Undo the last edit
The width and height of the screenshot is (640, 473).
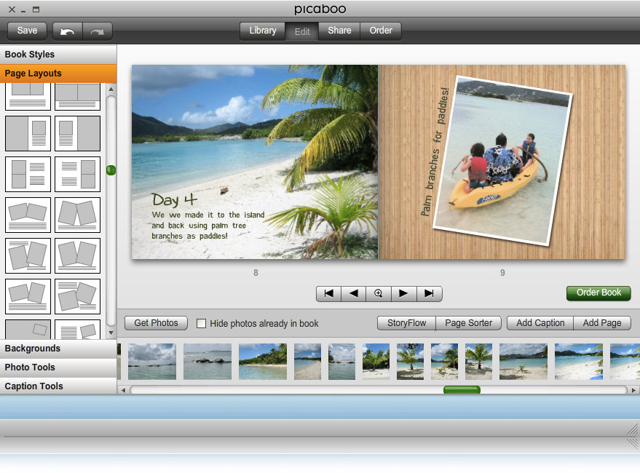point(67,31)
